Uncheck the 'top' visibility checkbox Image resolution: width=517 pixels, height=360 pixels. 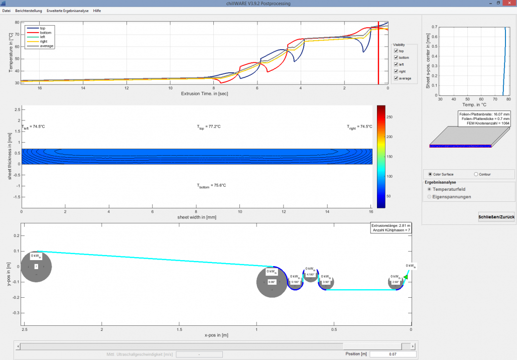(396, 51)
